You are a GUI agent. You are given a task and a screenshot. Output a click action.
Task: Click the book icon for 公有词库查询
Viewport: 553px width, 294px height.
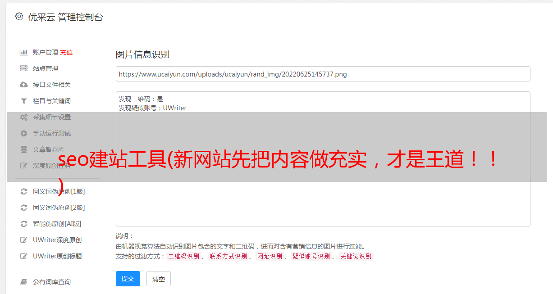[x=24, y=282]
